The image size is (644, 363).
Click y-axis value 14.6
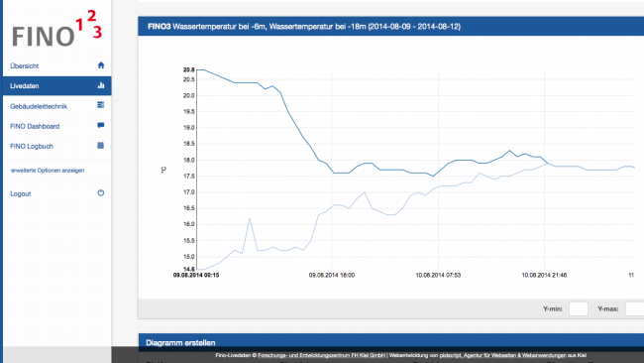tap(189, 269)
